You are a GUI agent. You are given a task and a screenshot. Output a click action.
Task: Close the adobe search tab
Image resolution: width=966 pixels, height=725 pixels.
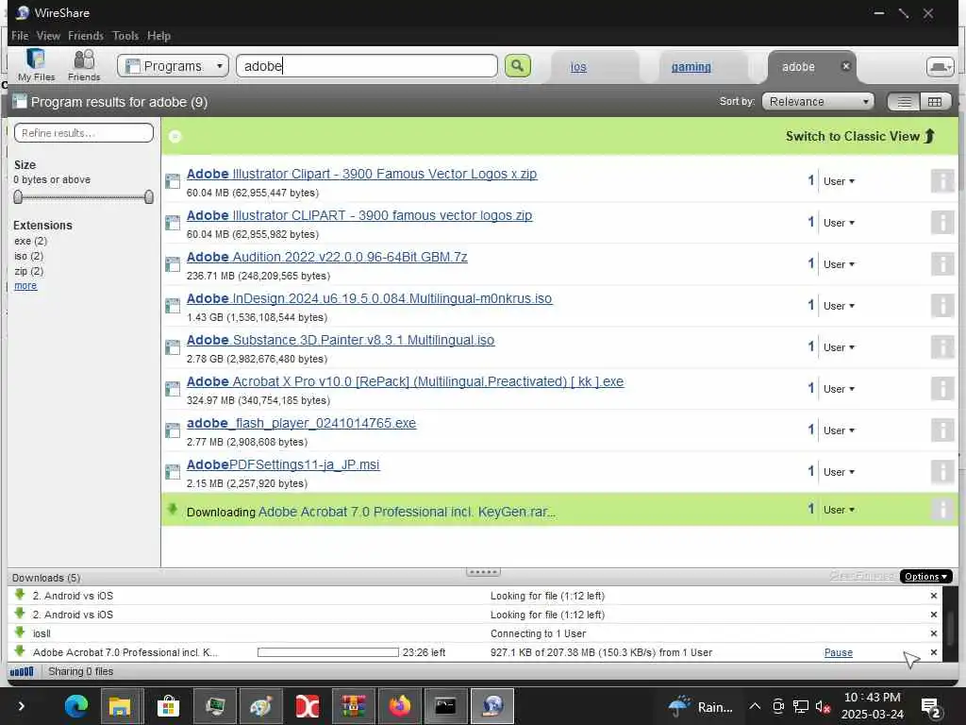coord(846,66)
